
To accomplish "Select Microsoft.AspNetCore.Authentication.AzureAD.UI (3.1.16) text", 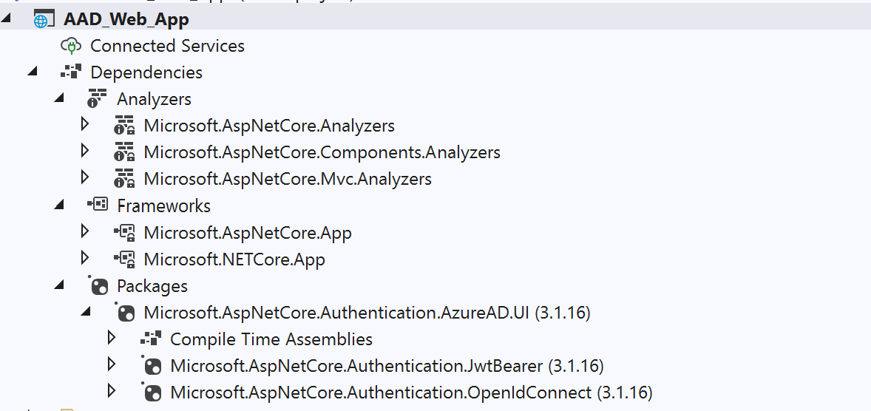I will click(367, 313).
